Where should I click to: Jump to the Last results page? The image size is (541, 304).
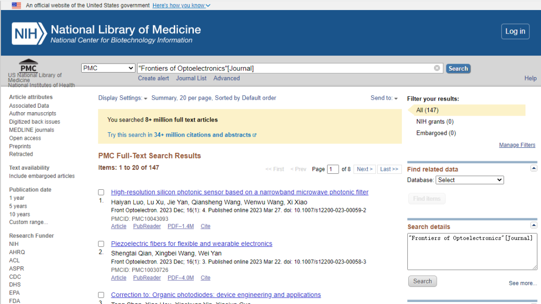(x=389, y=169)
